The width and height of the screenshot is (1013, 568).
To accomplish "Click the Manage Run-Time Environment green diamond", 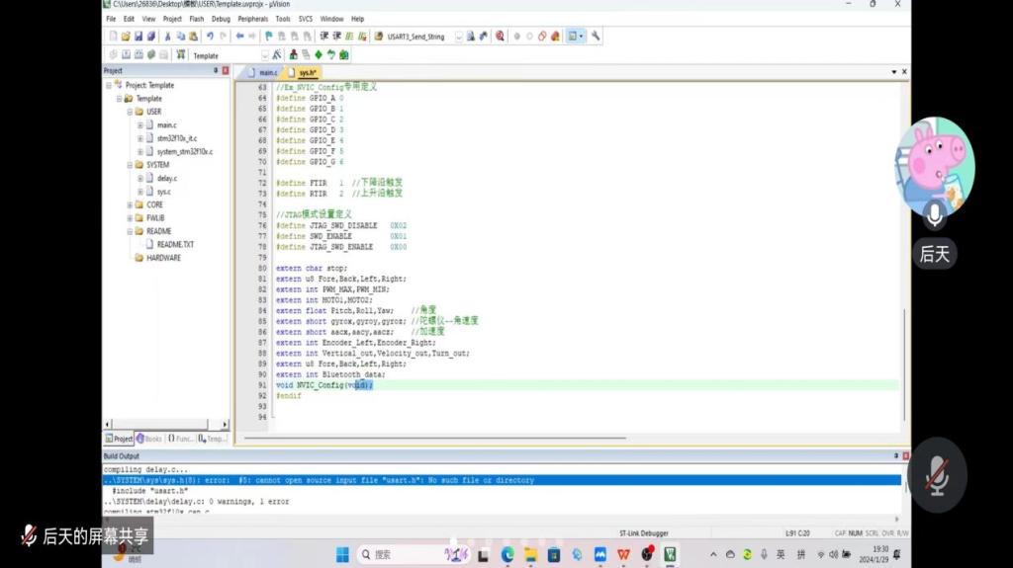I will tap(318, 55).
